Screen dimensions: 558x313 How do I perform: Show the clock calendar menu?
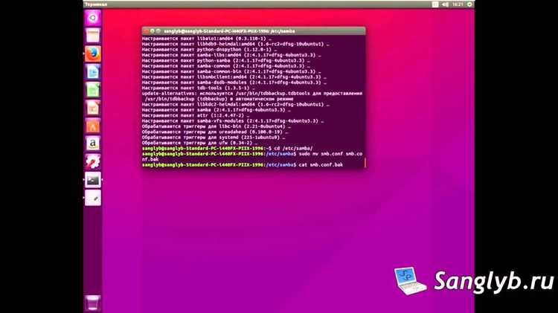pos(458,4)
